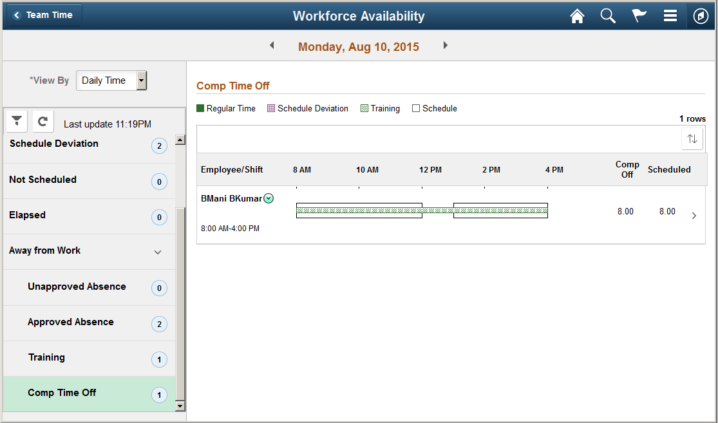Click the Employee/Shift column header
Image resolution: width=718 pixels, height=423 pixels.
pyautogui.click(x=232, y=169)
